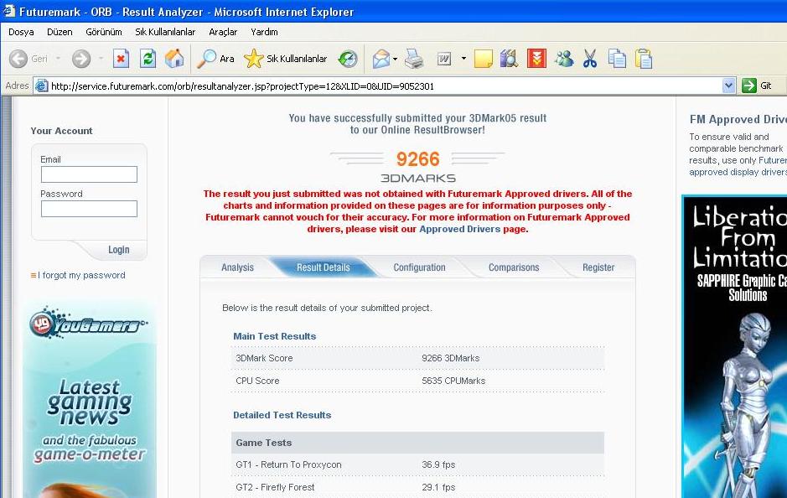This screenshot has height=498, width=787.
Task: Open the address bar URL dropdown
Action: [x=729, y=86]
